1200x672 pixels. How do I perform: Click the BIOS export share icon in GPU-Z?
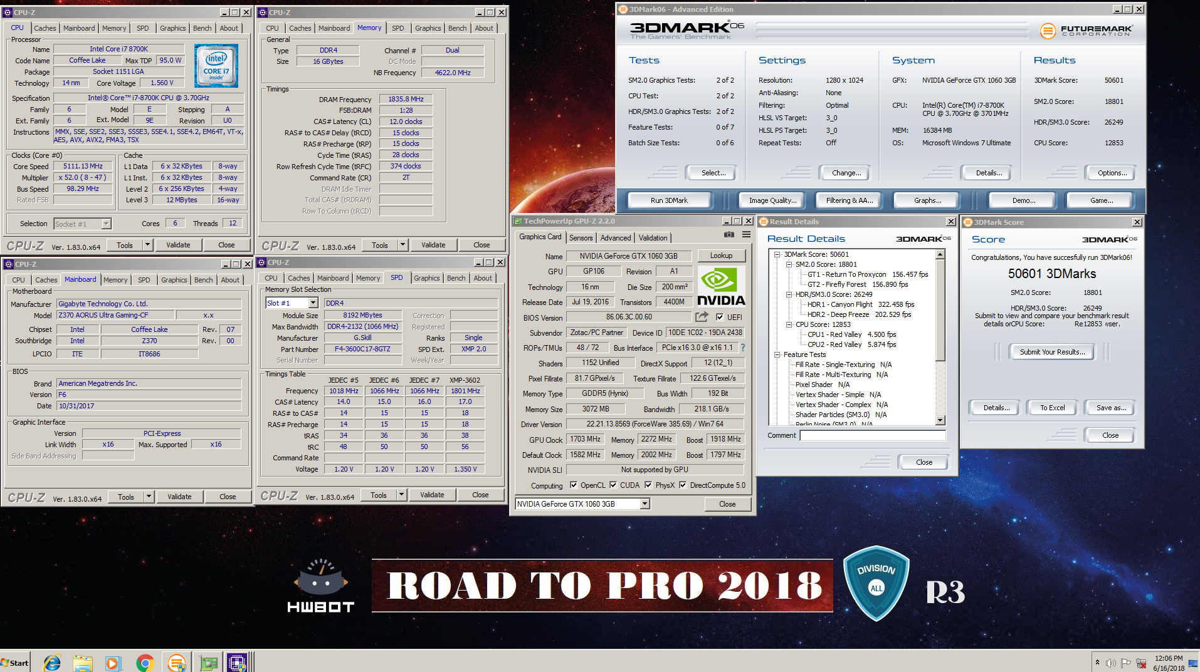coord(702,317)
